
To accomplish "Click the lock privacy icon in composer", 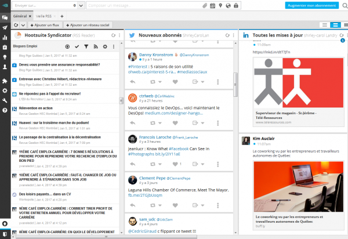I will (236, 6).
